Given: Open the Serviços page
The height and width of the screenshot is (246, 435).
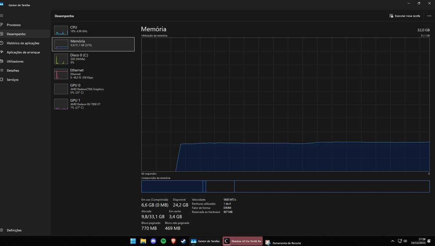Looking at the screenshot, I should pyautogui.click(x=25, y=80).
